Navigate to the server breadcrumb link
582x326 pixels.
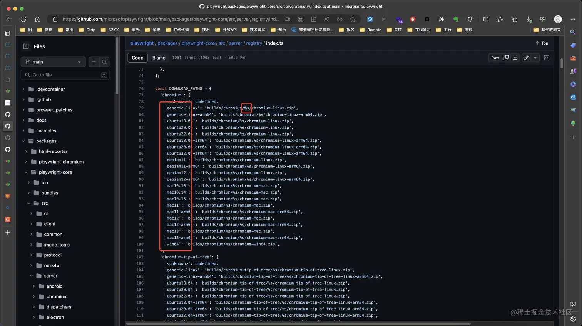point(236,43)
